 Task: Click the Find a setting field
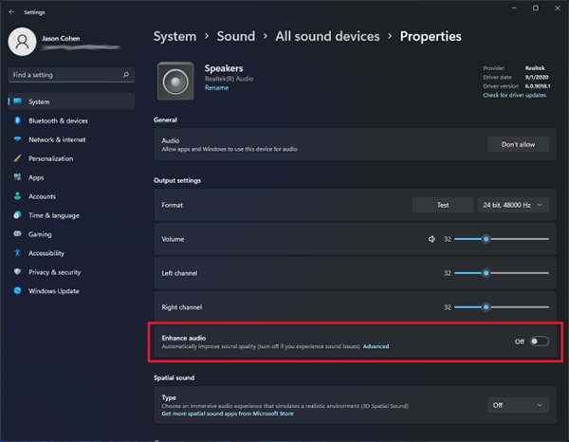64,74
